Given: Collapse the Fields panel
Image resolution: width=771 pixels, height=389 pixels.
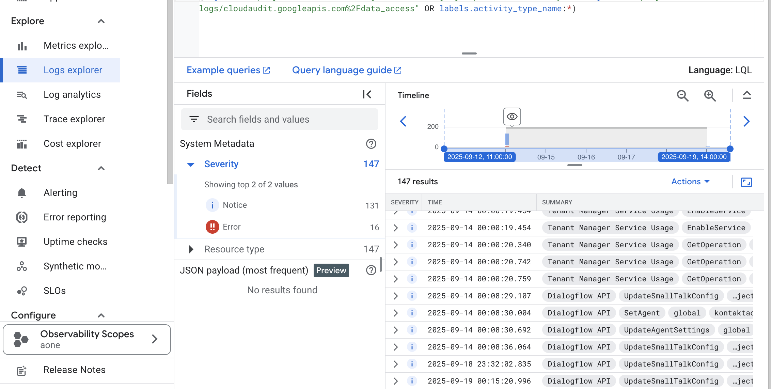Looking at the screenshot, I should tap(367, 94).
